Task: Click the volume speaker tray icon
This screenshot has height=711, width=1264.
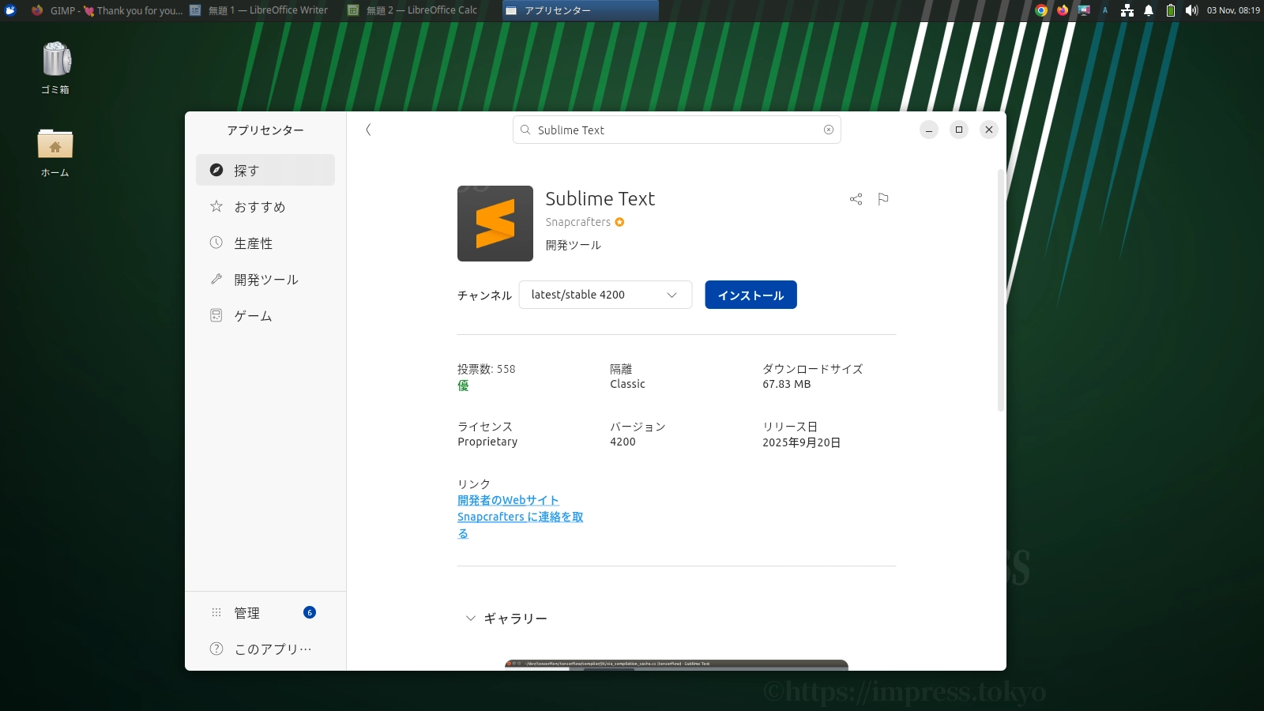Action: click(1191, 10)
